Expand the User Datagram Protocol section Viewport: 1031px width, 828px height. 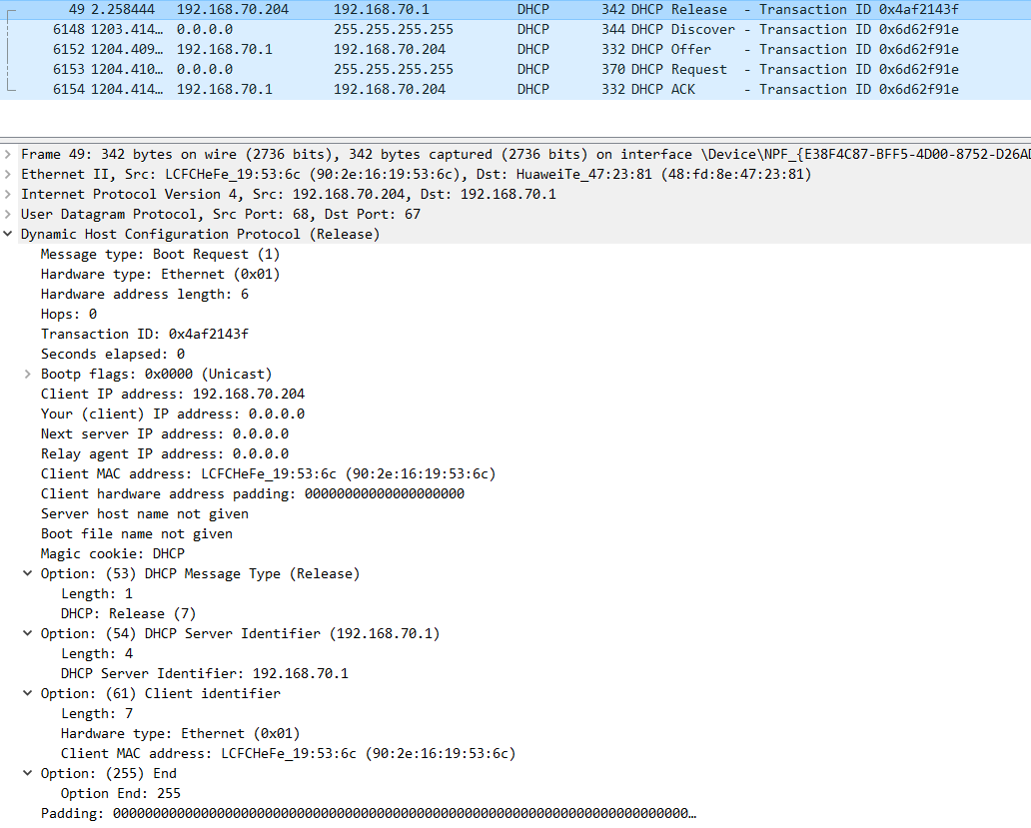pos(9,214)
